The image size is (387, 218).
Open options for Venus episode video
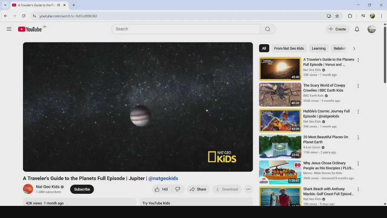pos(358,60)
